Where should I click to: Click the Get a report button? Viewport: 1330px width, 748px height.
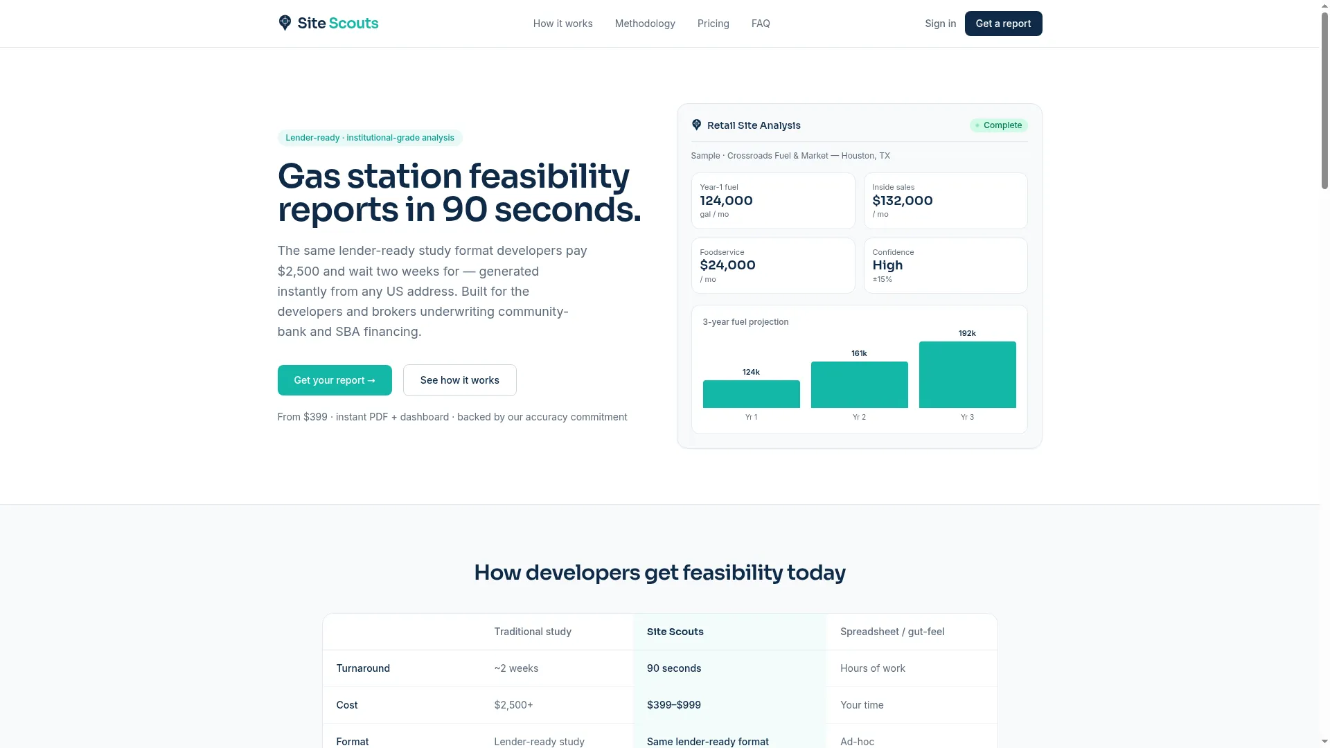(1003, 24)
